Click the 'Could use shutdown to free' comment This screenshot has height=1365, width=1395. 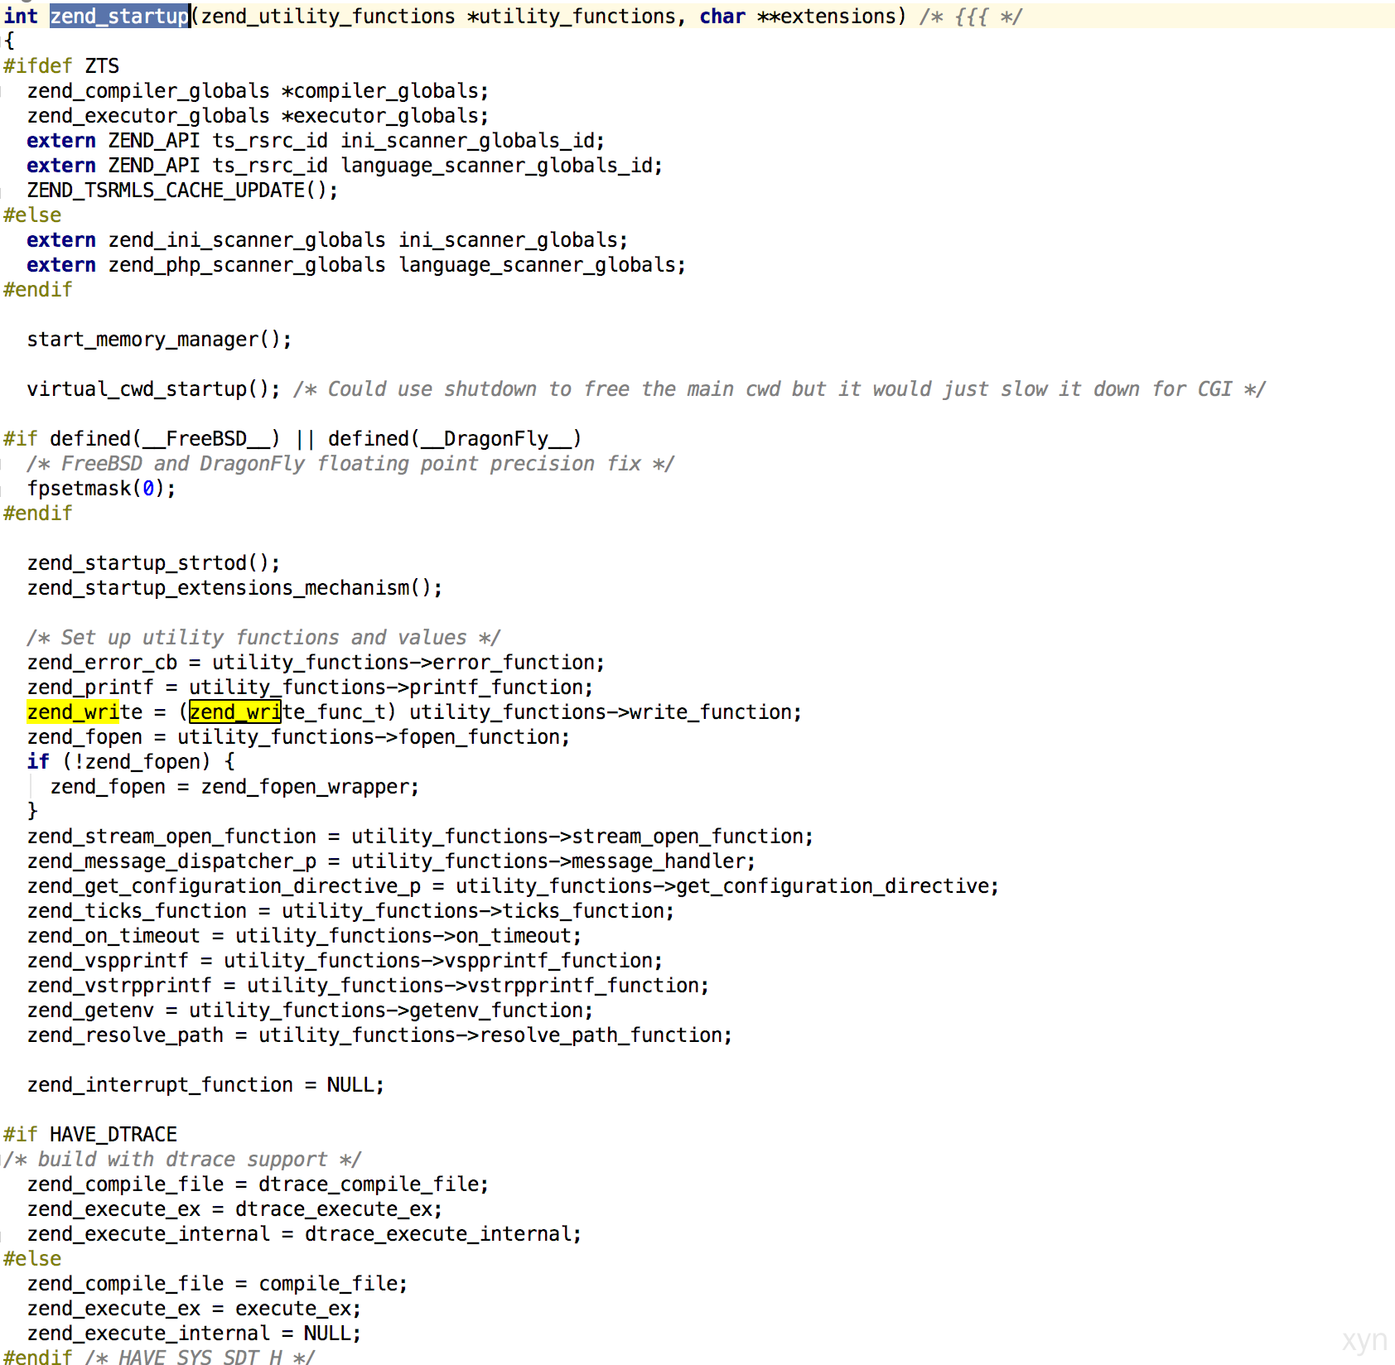[780, 389]
